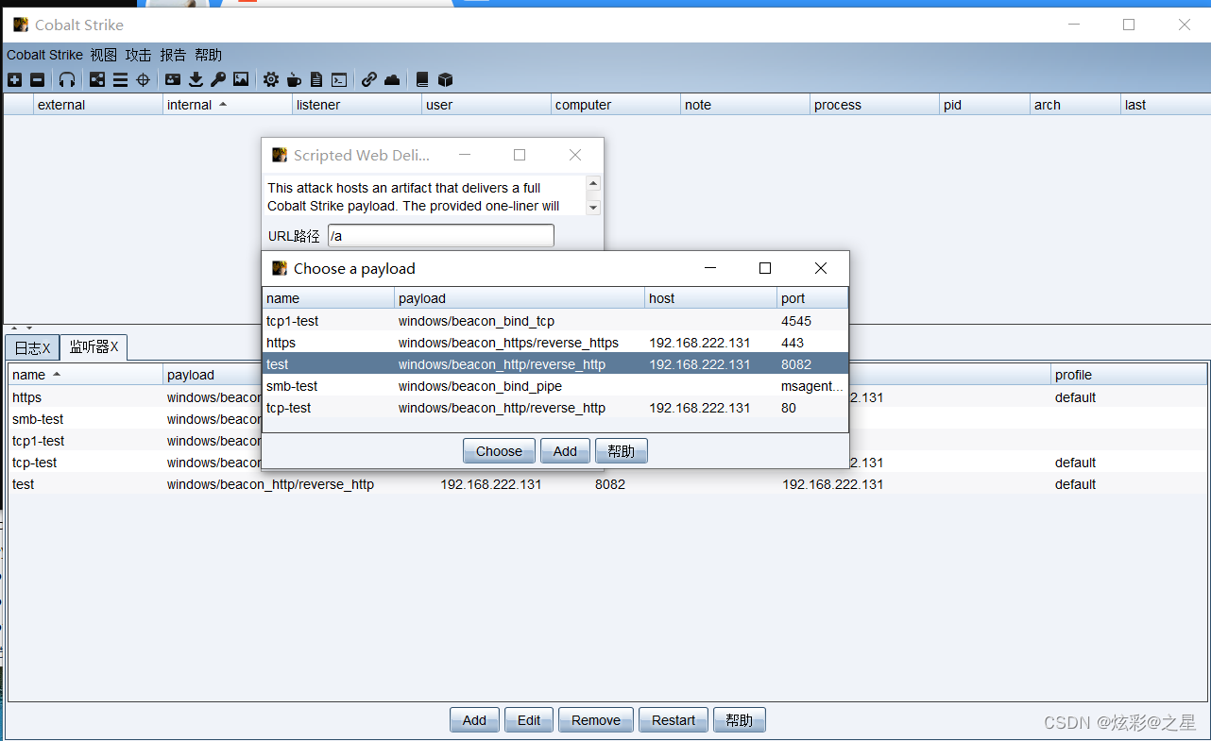1211x741 pixels.
Task: Switch to Session Table list icon
Action: click(120, 80)
